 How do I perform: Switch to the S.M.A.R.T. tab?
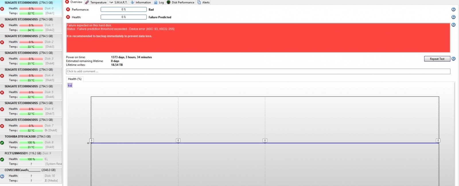click(x=118, y=2)
